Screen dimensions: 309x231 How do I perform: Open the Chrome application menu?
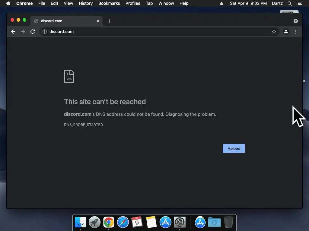coord(24,3)
